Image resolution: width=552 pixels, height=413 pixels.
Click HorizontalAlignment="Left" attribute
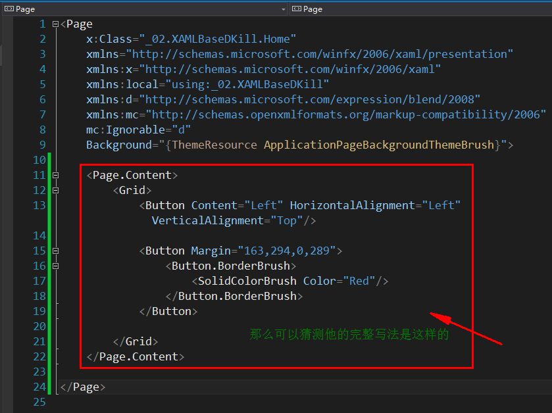point(375,205)
